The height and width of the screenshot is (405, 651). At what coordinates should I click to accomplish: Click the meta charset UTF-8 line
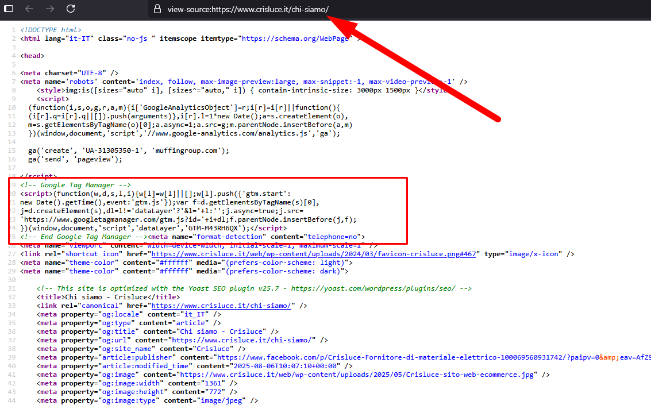pos(70,73)
